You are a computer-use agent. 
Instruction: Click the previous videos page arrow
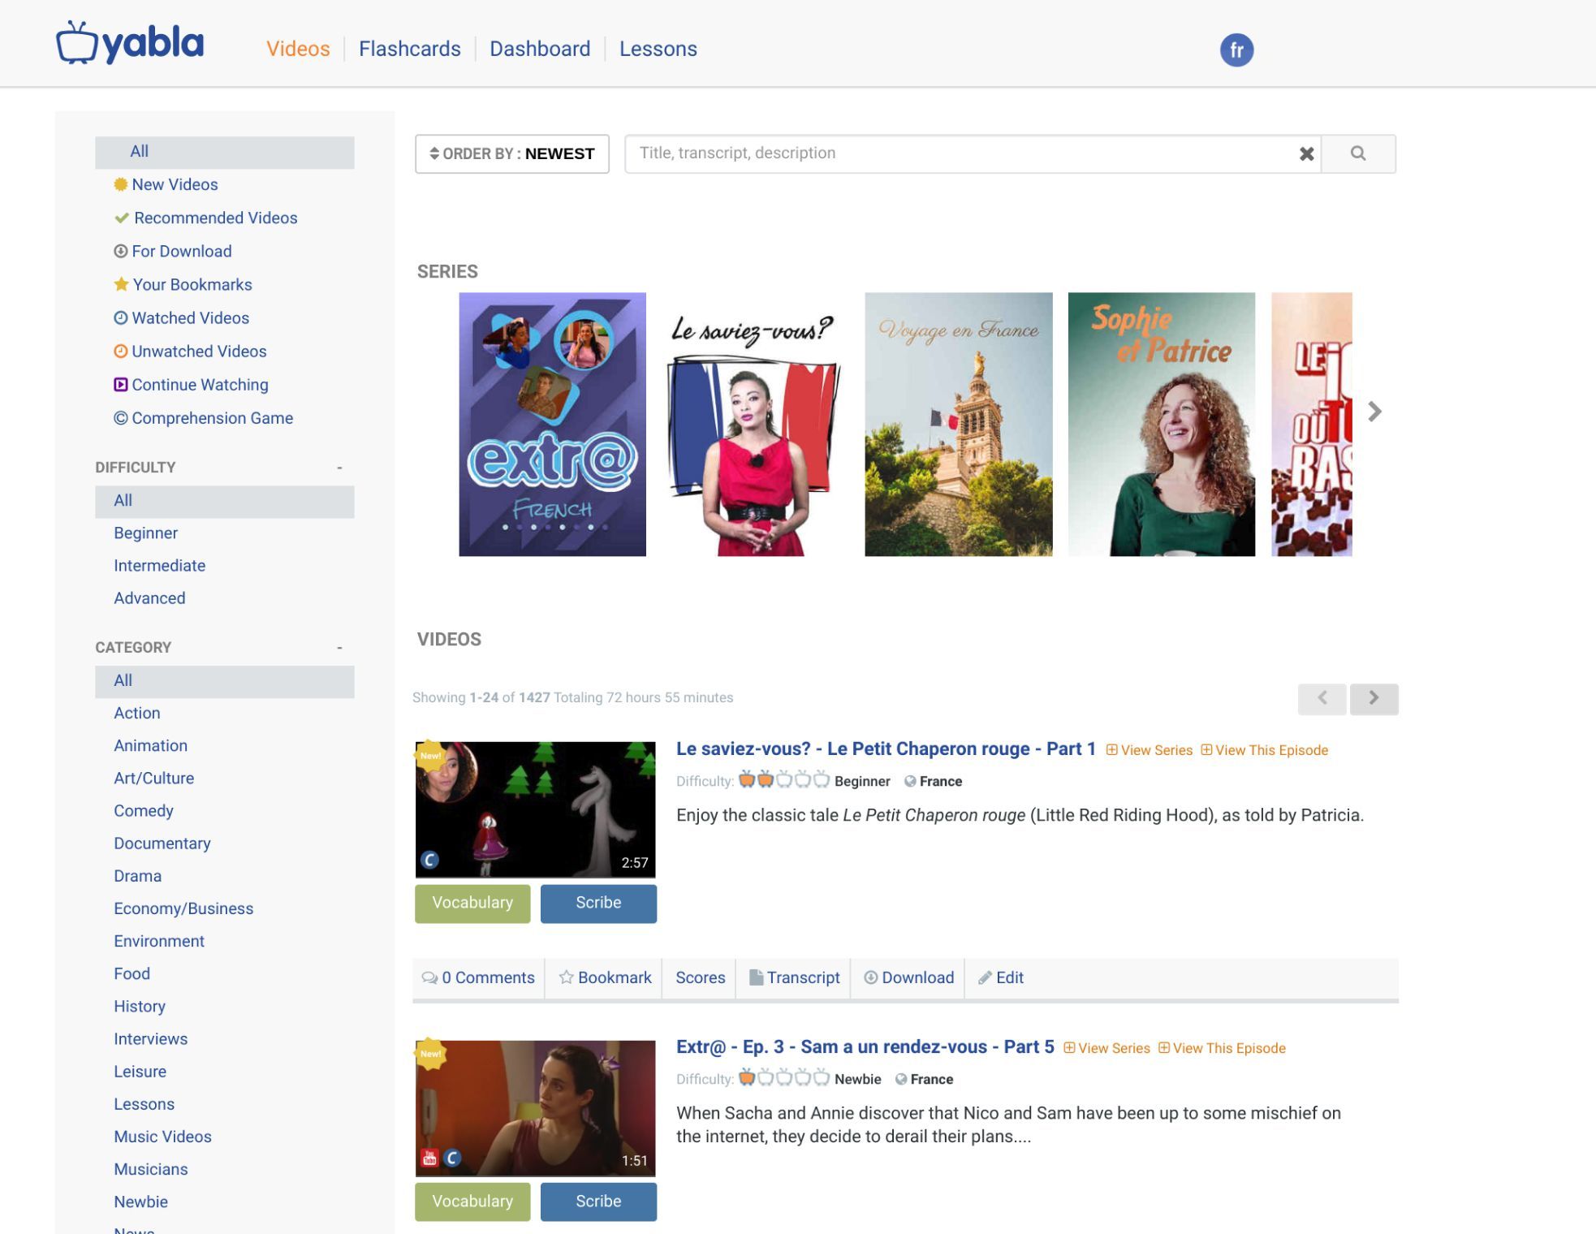[x=1322, y=698]
